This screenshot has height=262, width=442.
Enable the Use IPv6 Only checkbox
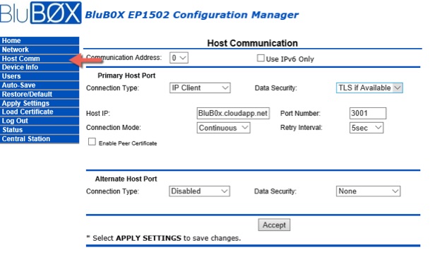(261, 58)
